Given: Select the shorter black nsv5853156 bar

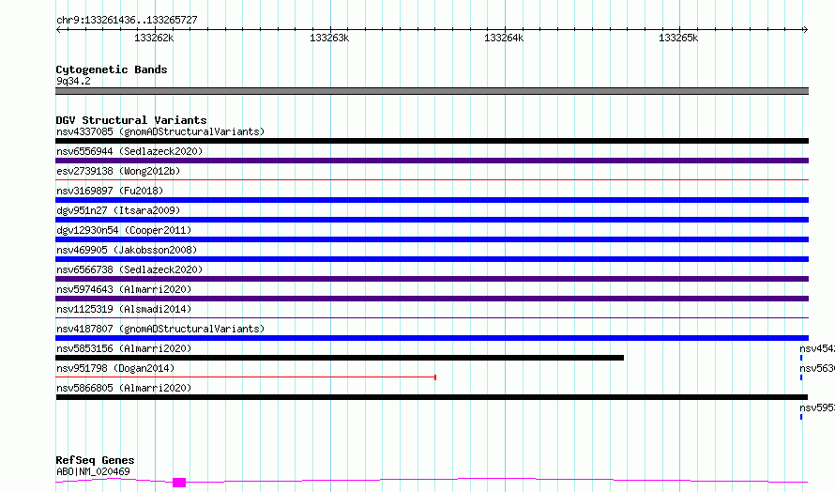Looking at the screenshot, I should 340,358.
